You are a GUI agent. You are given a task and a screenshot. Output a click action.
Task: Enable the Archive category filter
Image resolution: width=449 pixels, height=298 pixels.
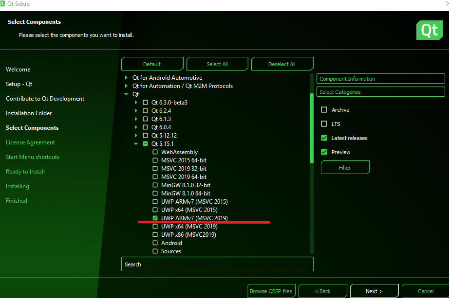click(324, 110)
